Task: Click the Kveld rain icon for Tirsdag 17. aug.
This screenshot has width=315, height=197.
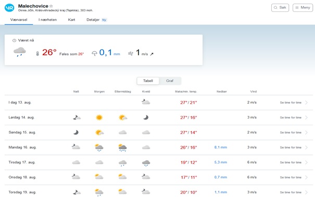Action: (146, 163)
